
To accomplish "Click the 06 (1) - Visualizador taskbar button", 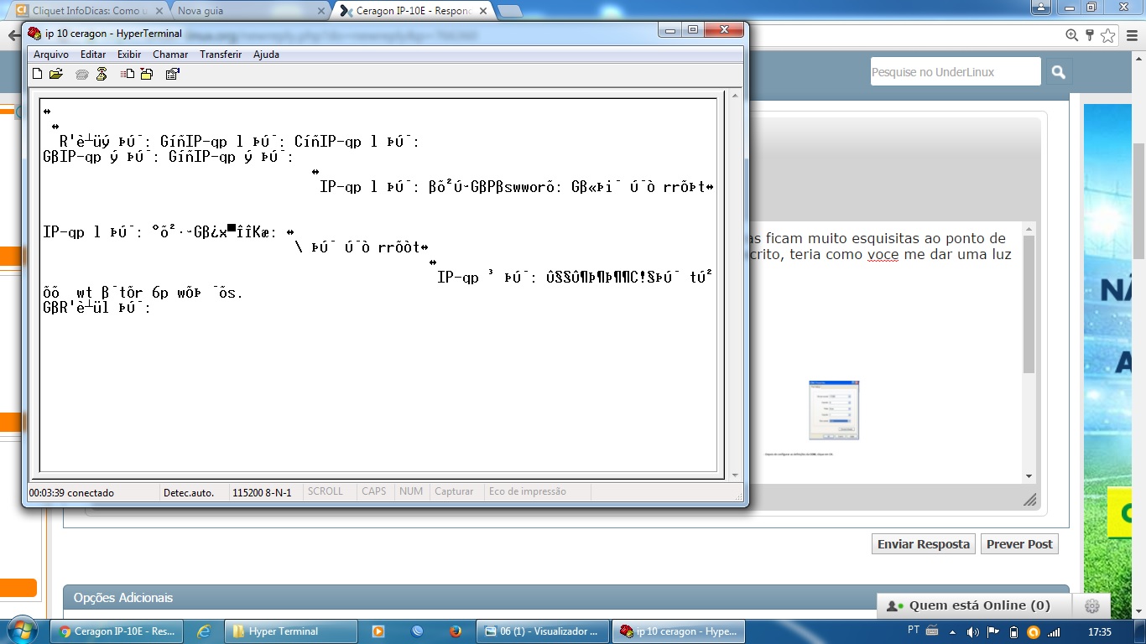I will click(x=543, y=631).
